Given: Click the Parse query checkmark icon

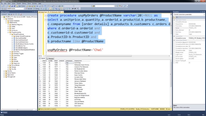Looking at the screenshot, I should point(44,9).
